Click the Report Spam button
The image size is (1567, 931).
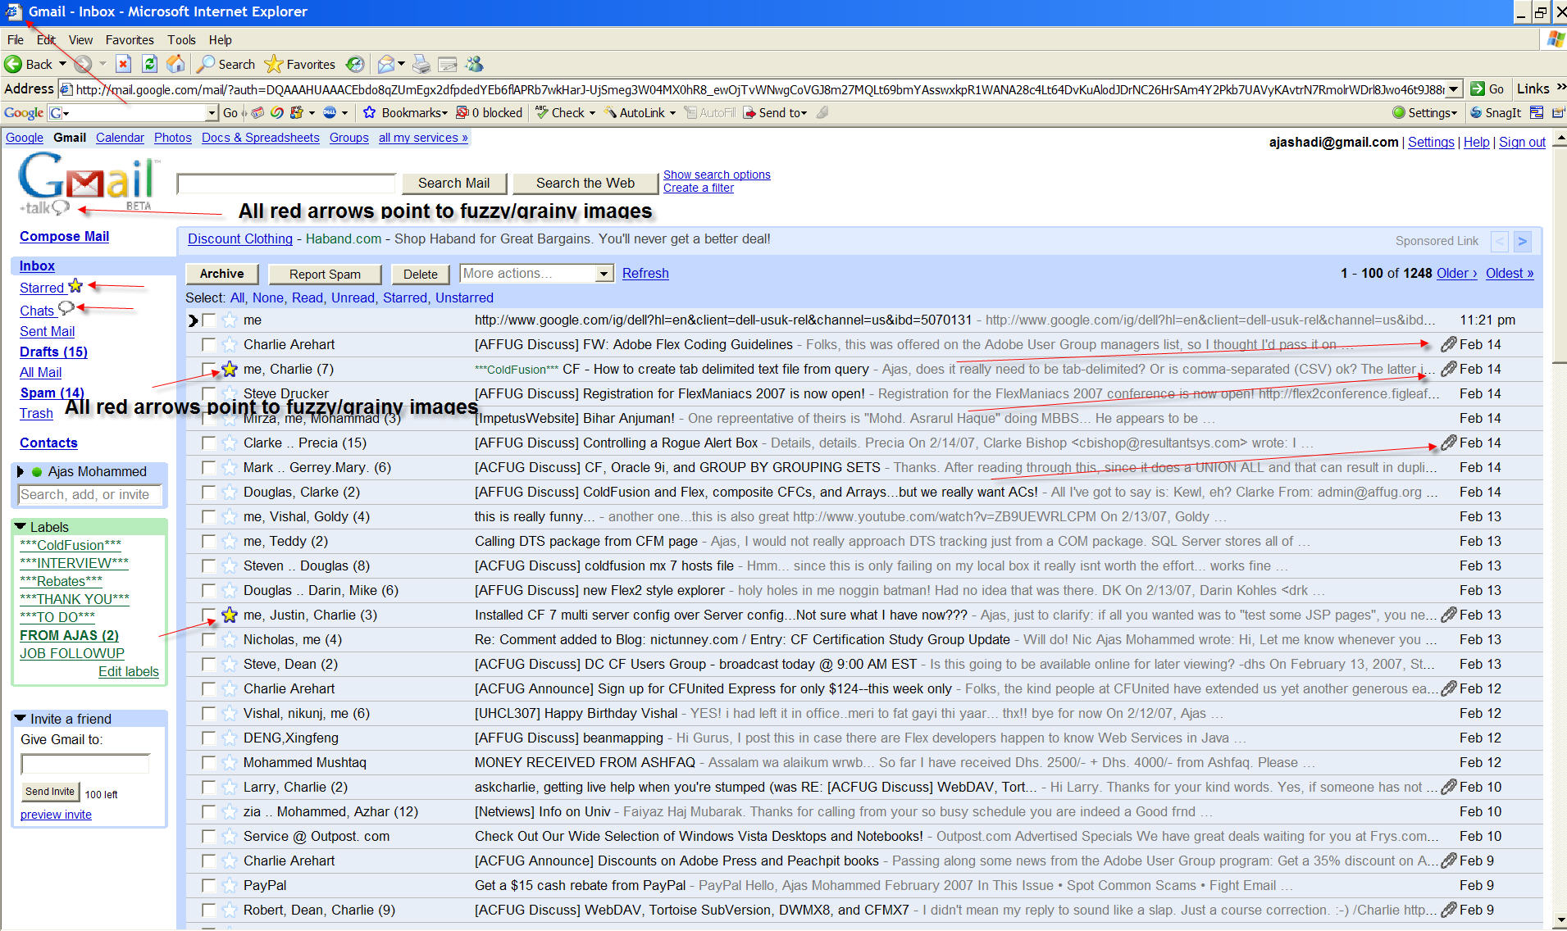click(325, 274)
